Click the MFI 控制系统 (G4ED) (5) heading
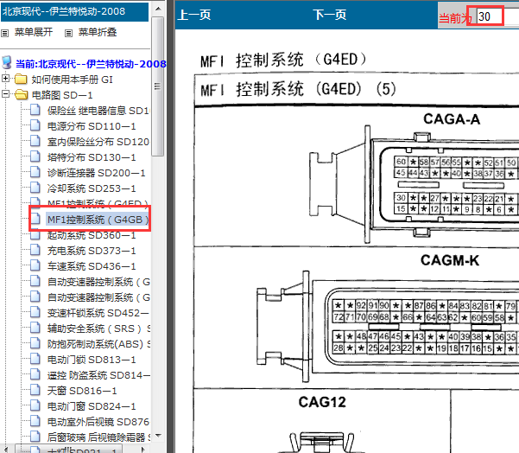Viewport: 519px width, 453px height. [x=298, y=89]
